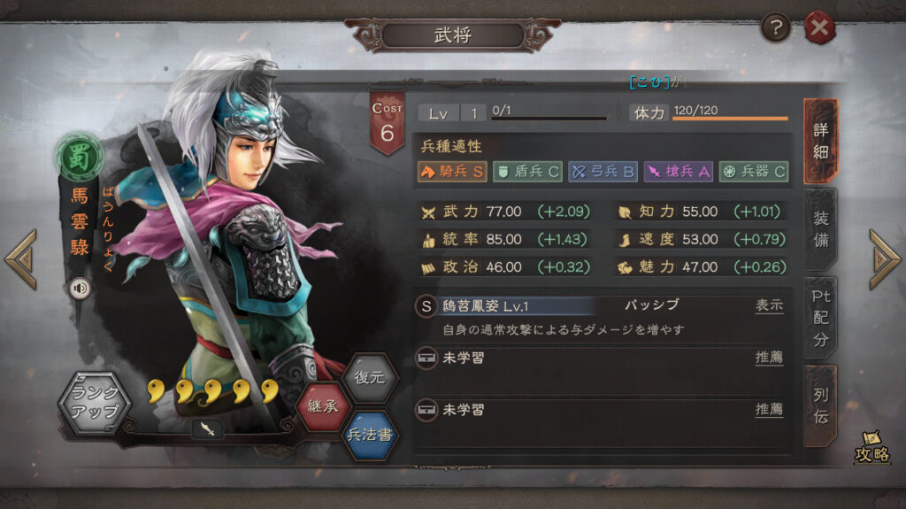Screen dimensions: 906x509
Task: Open the help question mark icon
Action: pyautogui.click(x=775, y=27)
